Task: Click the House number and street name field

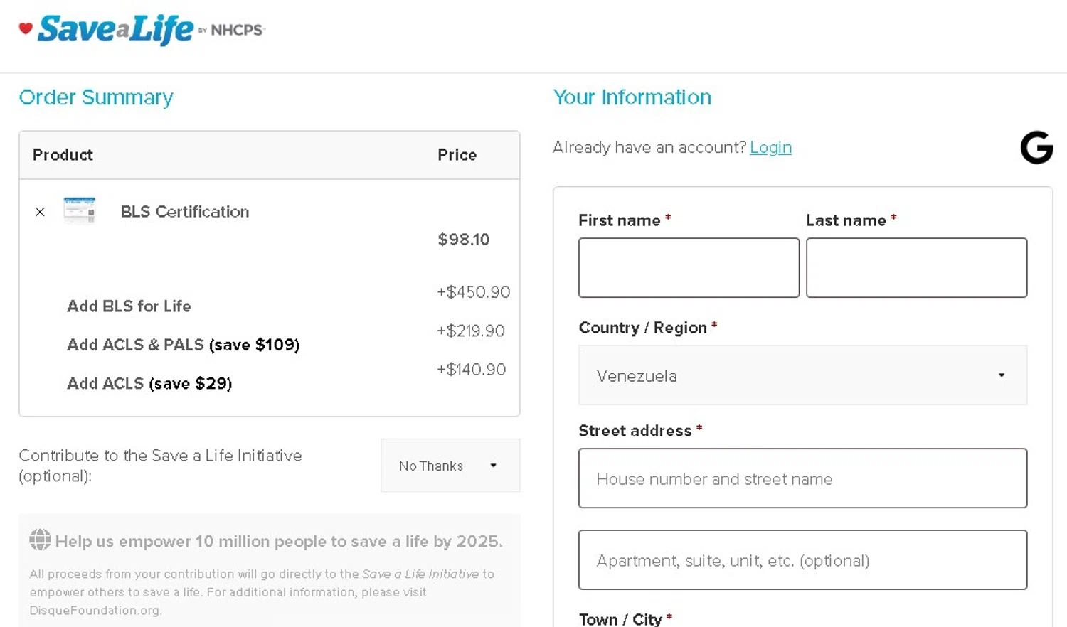Action: click(x=802, y=478)
